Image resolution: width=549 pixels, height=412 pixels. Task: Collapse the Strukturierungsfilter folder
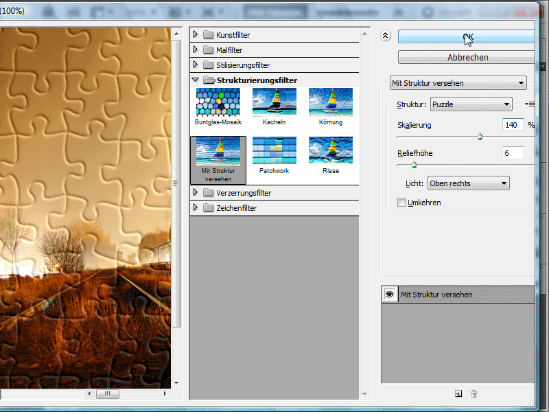click(x=196, y=80)
